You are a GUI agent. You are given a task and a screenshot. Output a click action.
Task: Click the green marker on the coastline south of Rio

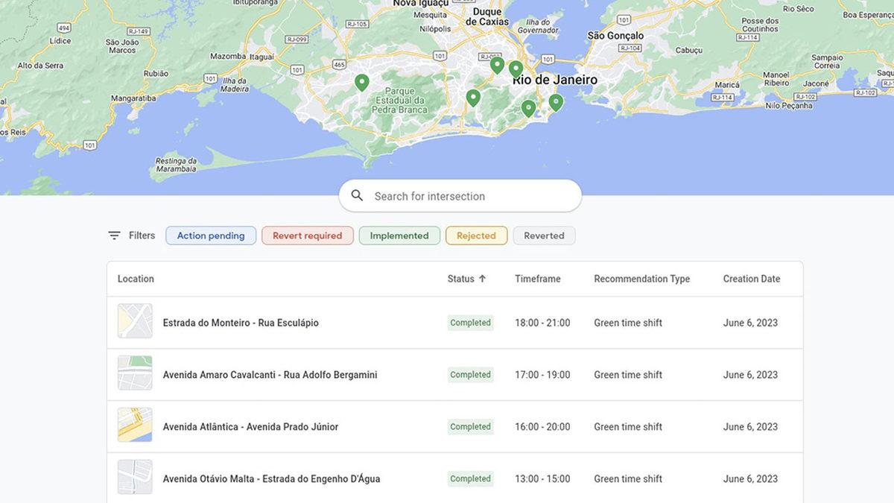pyautogui.click(x=528, y=107)
